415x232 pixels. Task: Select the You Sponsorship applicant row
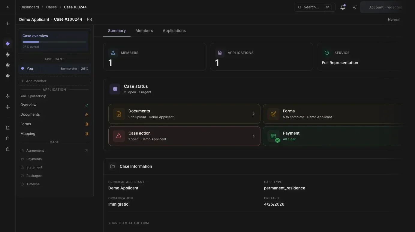point(54,69)
